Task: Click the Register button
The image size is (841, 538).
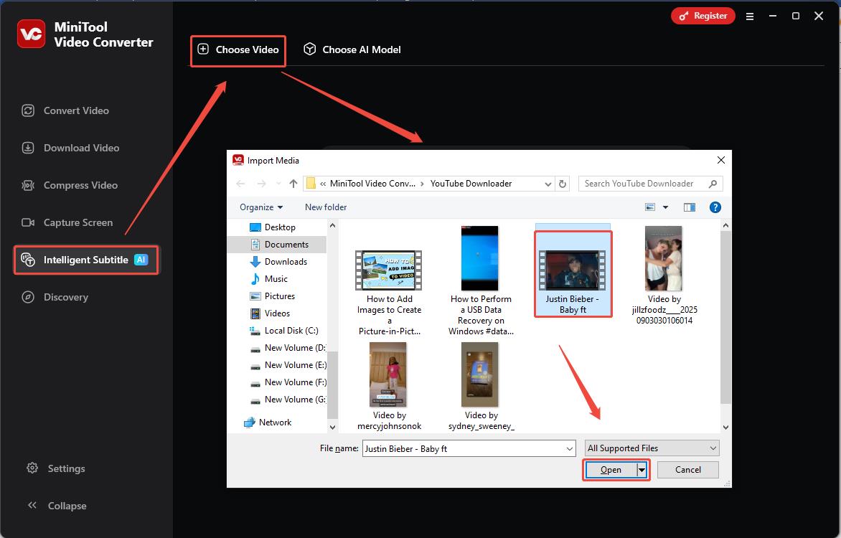Action: [703, 16]
